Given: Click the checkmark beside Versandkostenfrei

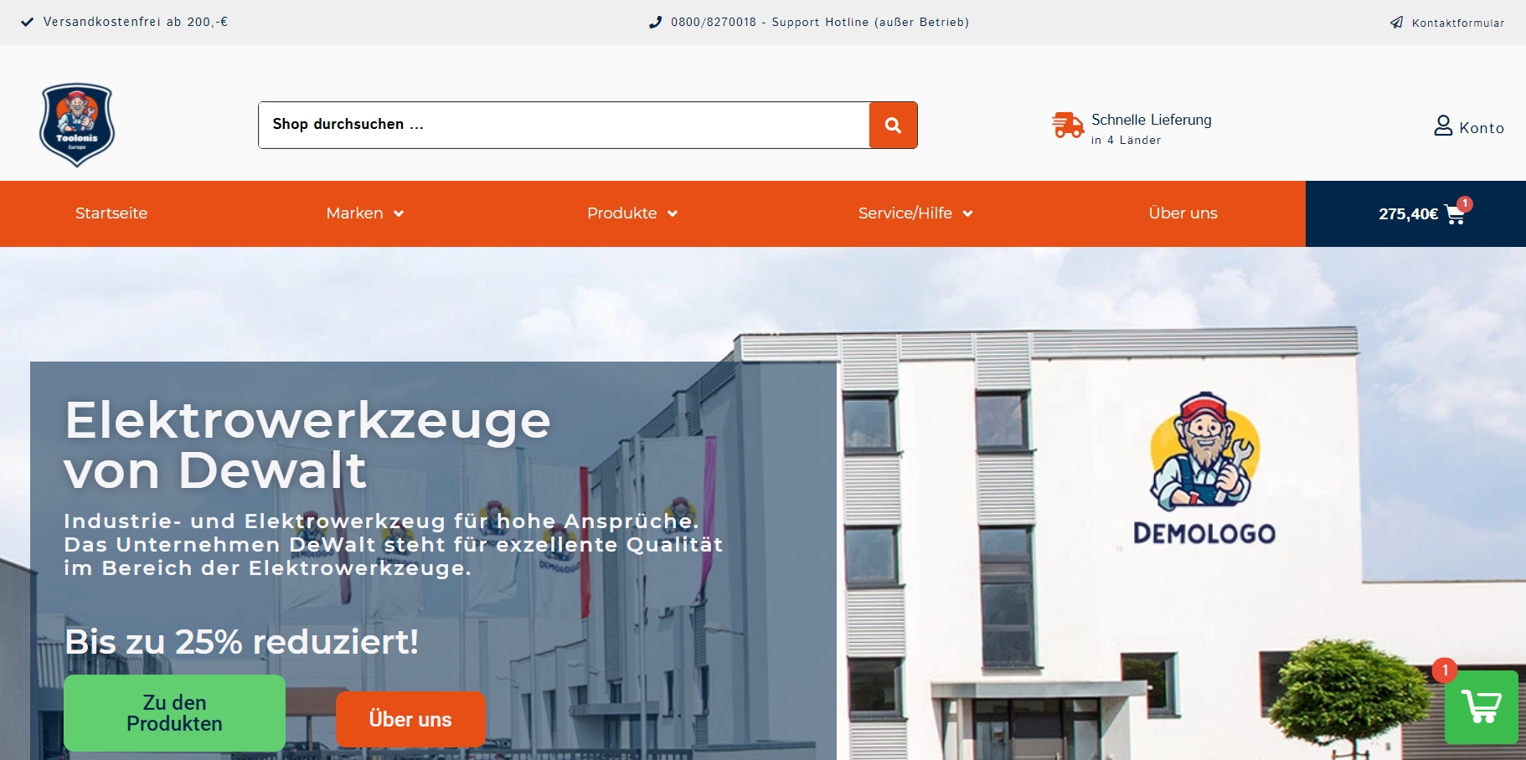Looking at the screenshot, I should click(28, 23).
